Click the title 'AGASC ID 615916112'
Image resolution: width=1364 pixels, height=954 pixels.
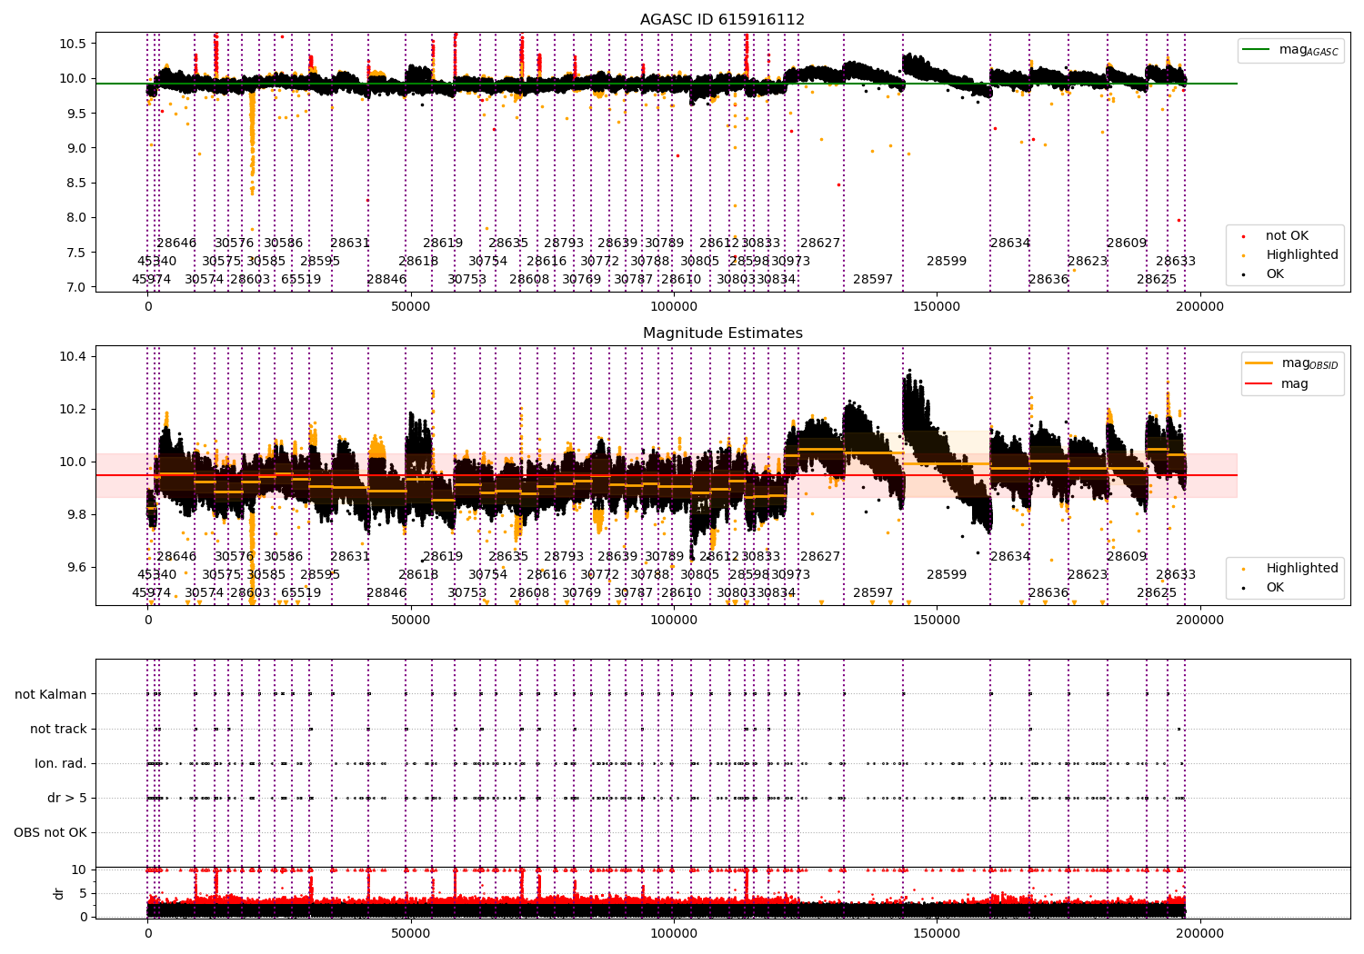pyautogui.click(x=722, y=20)
